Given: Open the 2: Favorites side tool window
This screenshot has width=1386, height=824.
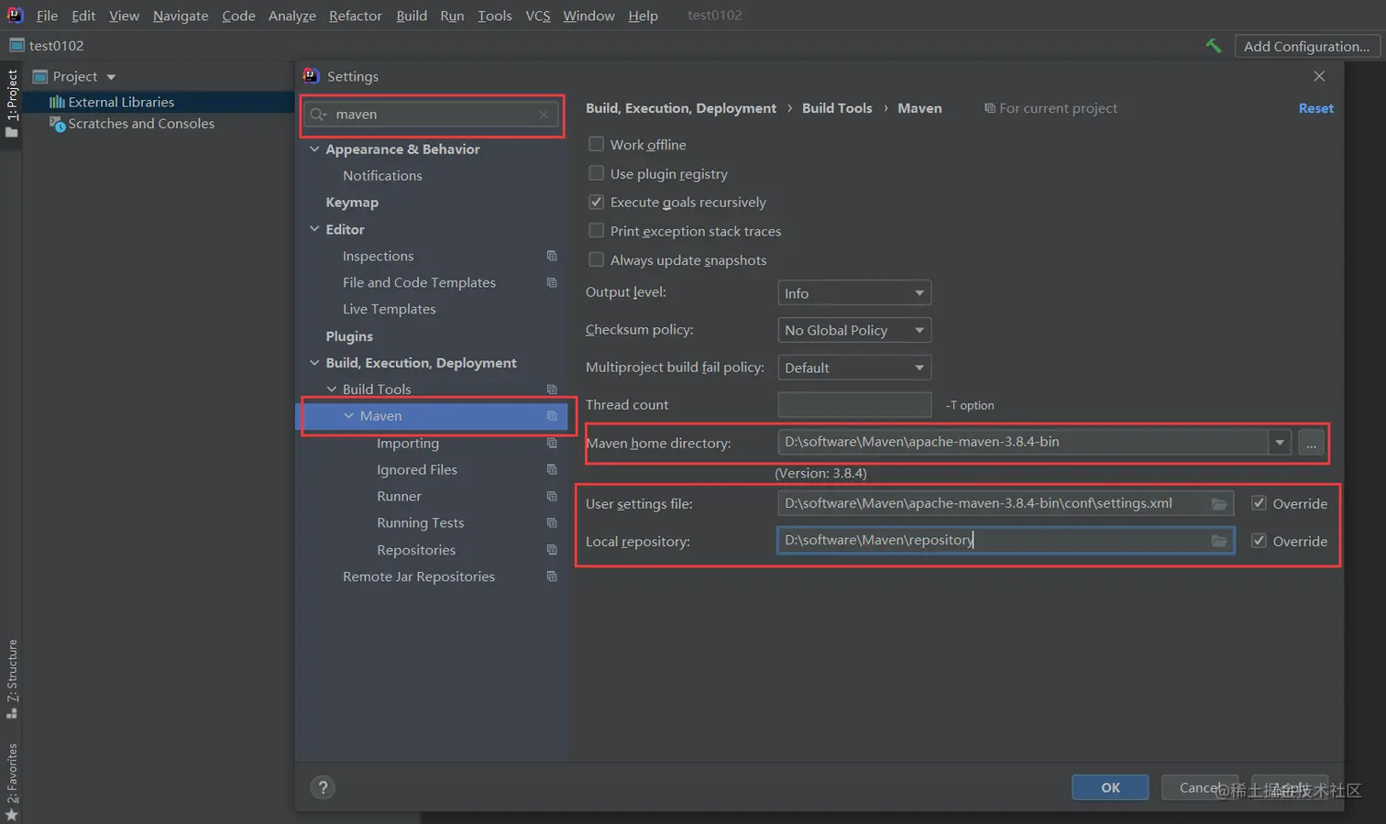Looking at the screenshot, I should 12,781.
